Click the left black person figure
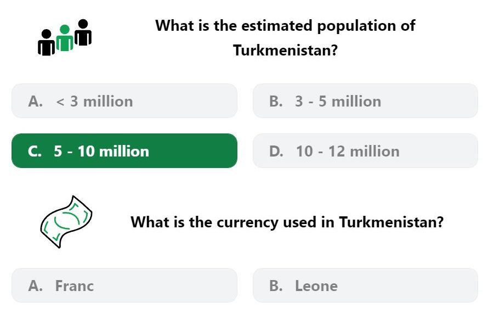 [x=47, y=43]
